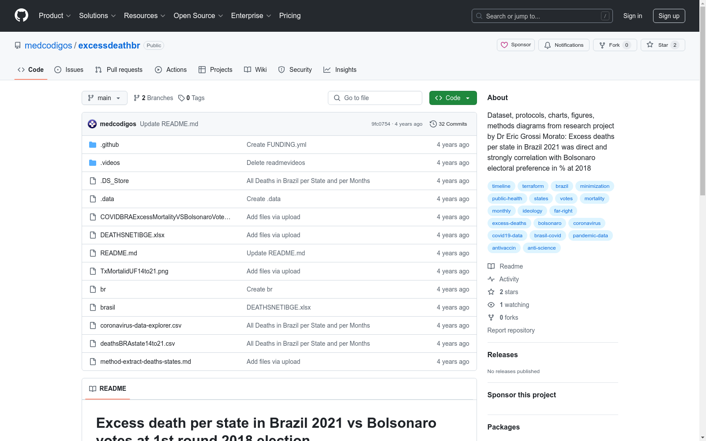Click the magnifier icon in Go to file
The height and width of the screenshot is (441, 706).
[x=337, y=98]
